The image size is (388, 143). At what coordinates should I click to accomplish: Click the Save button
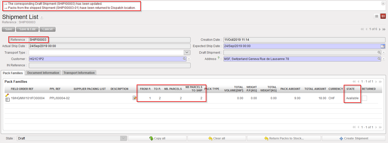[9, 29]
